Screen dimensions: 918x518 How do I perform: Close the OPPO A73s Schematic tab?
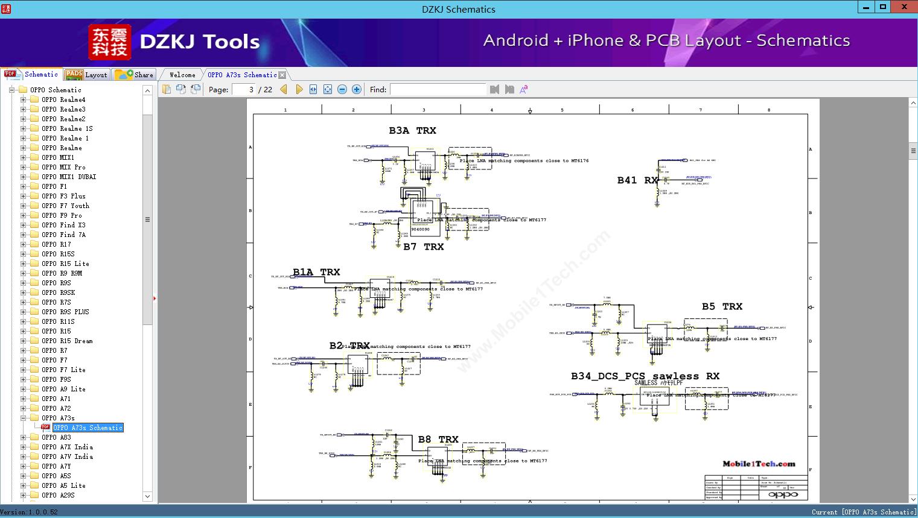[282, 75]
